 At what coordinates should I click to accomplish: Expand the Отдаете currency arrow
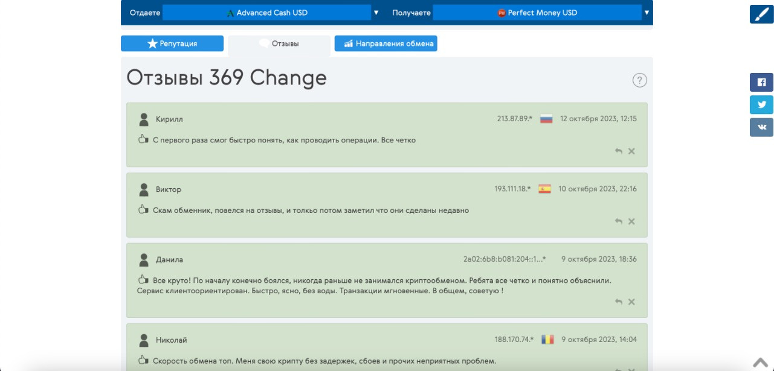[376, 13]
